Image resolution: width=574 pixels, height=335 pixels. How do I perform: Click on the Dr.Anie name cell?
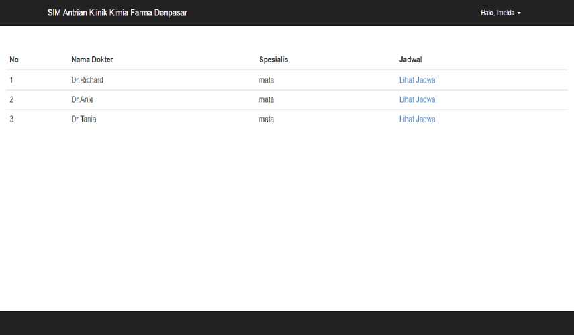(x=83, y=99)
